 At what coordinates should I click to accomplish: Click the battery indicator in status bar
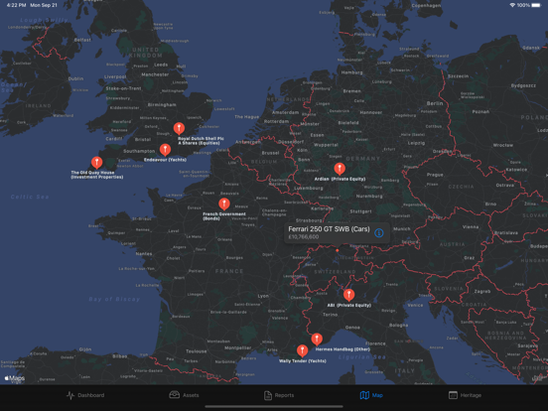pos(536,5)
